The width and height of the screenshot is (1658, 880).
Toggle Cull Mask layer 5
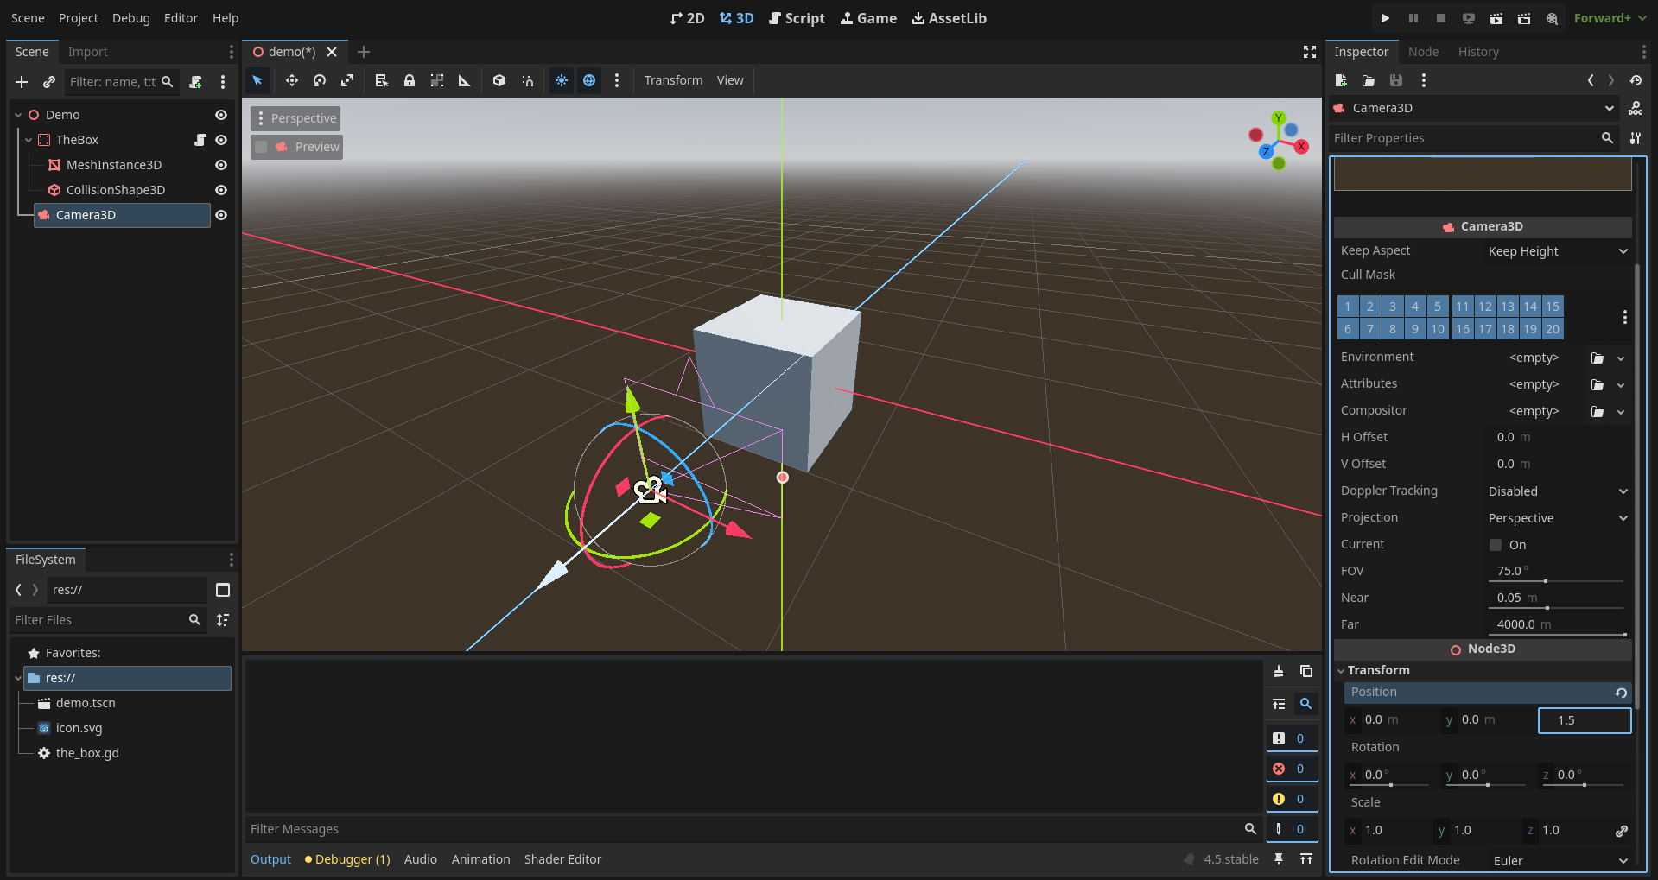(x=1437, y=307)
